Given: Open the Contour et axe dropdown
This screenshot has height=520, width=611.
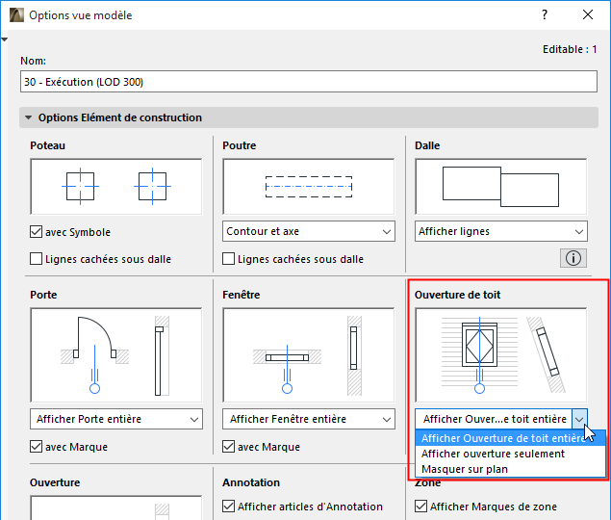Looking at the screenshot, I should click(x=309, y=232).
